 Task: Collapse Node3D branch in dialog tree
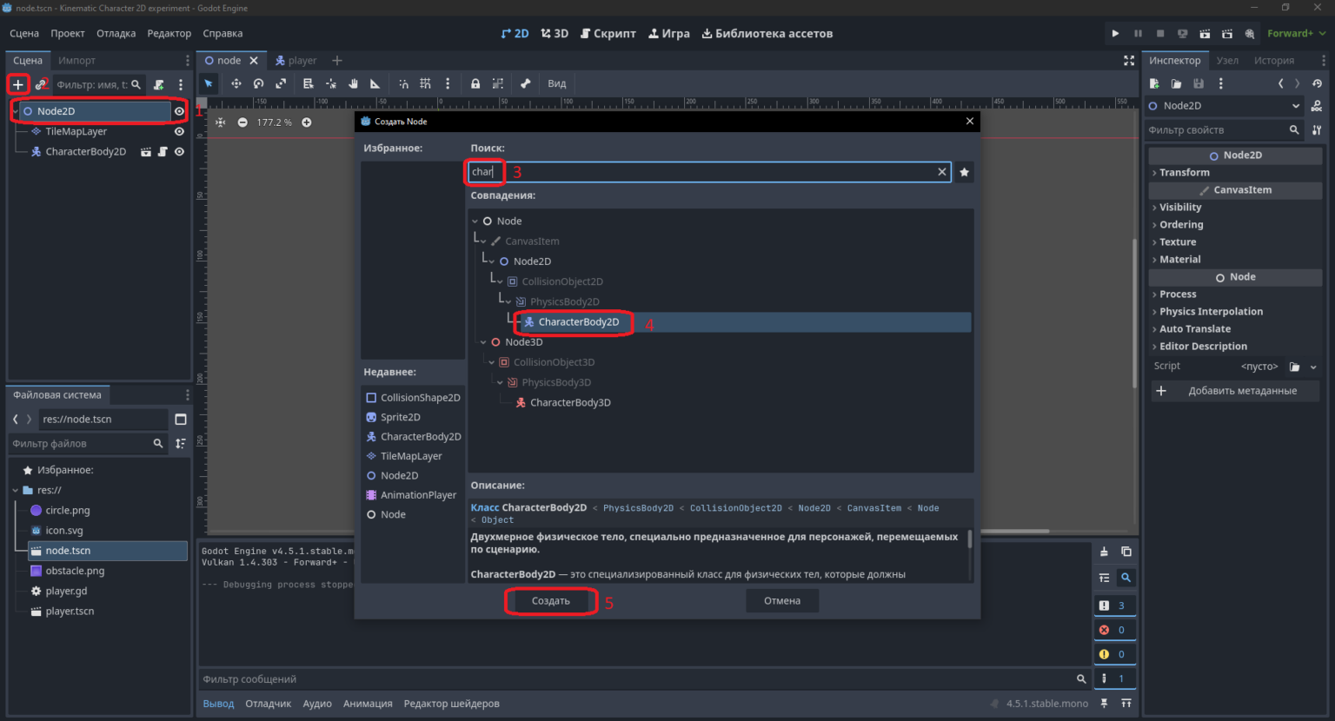(483, 342)
